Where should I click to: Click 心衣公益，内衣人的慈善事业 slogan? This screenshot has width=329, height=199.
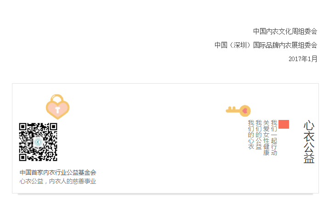point(58,181)
